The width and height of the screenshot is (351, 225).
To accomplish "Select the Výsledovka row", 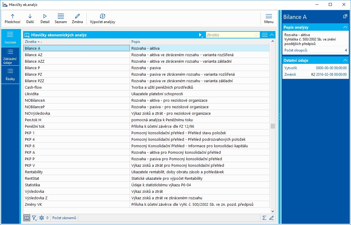I will (x=146, y=192).
